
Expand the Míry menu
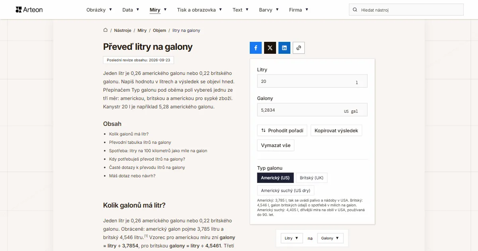(158, 10)
